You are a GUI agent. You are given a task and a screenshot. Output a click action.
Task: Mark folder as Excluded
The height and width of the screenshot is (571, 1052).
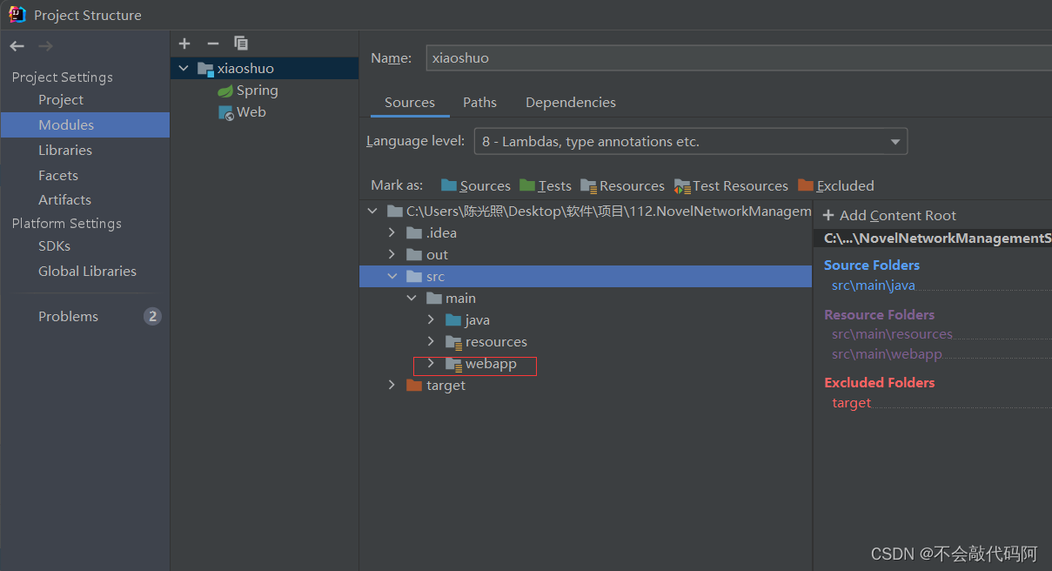(835, 185)
